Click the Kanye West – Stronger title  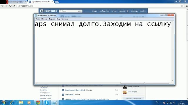coord(79,90)
